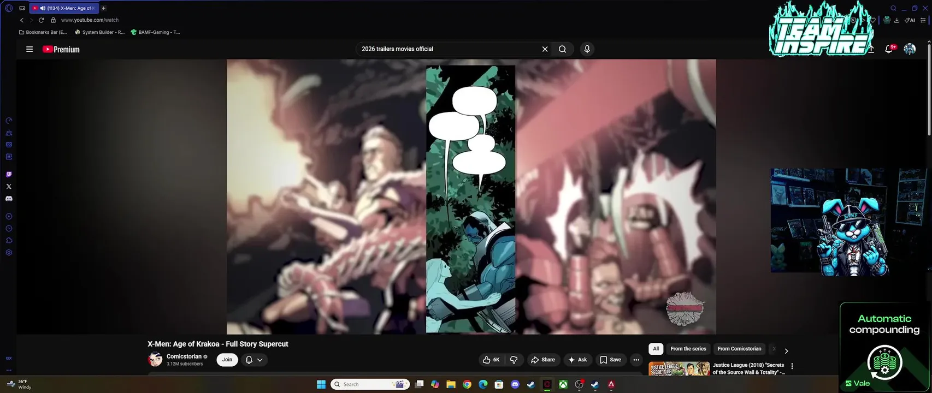Open OBS Studio from the taskbar

(579, 384)
